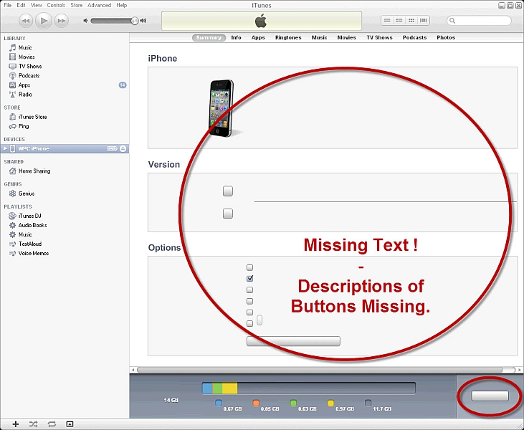The image size is (524, 430).
Task: Open the Store menu
Action: (77, 5)
